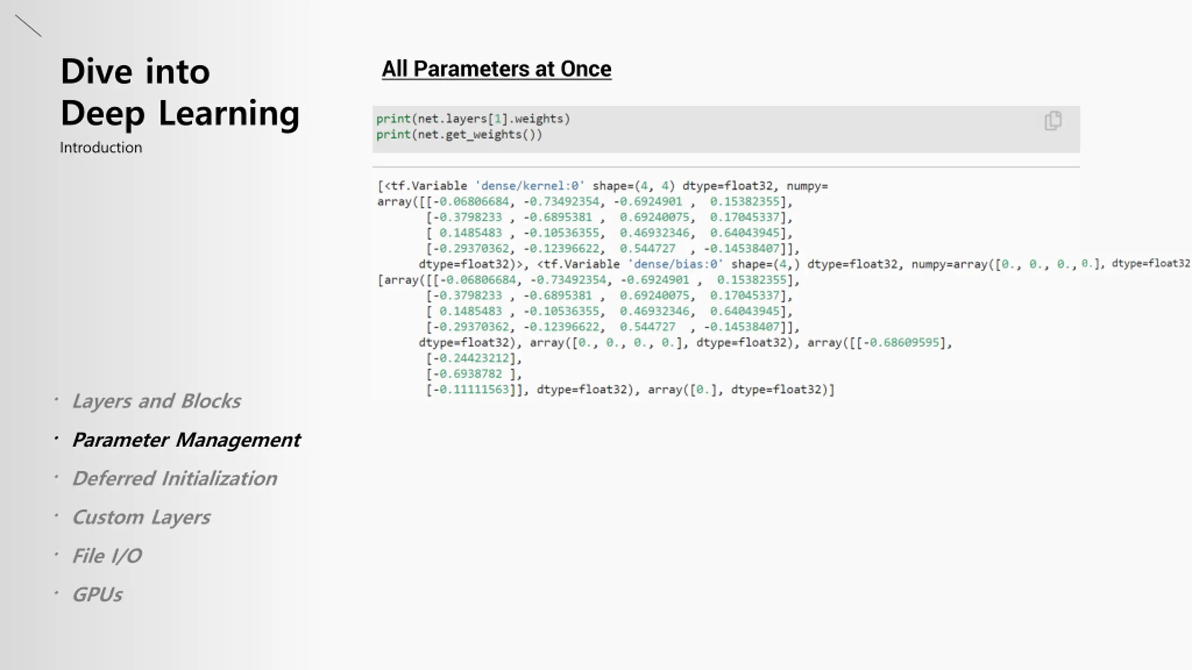Open File I/O topic

tap(107, 556)
